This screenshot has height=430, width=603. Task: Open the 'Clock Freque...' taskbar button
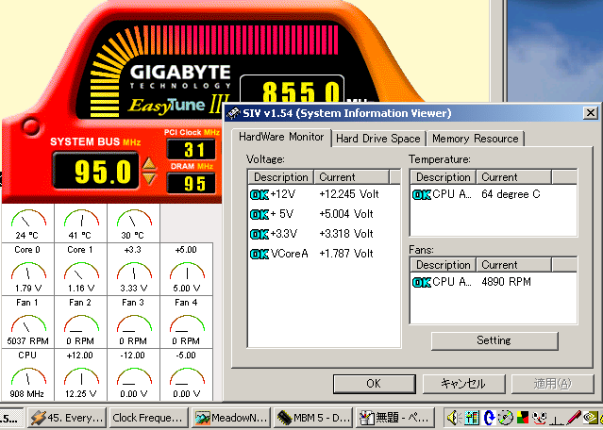point(148,418)
